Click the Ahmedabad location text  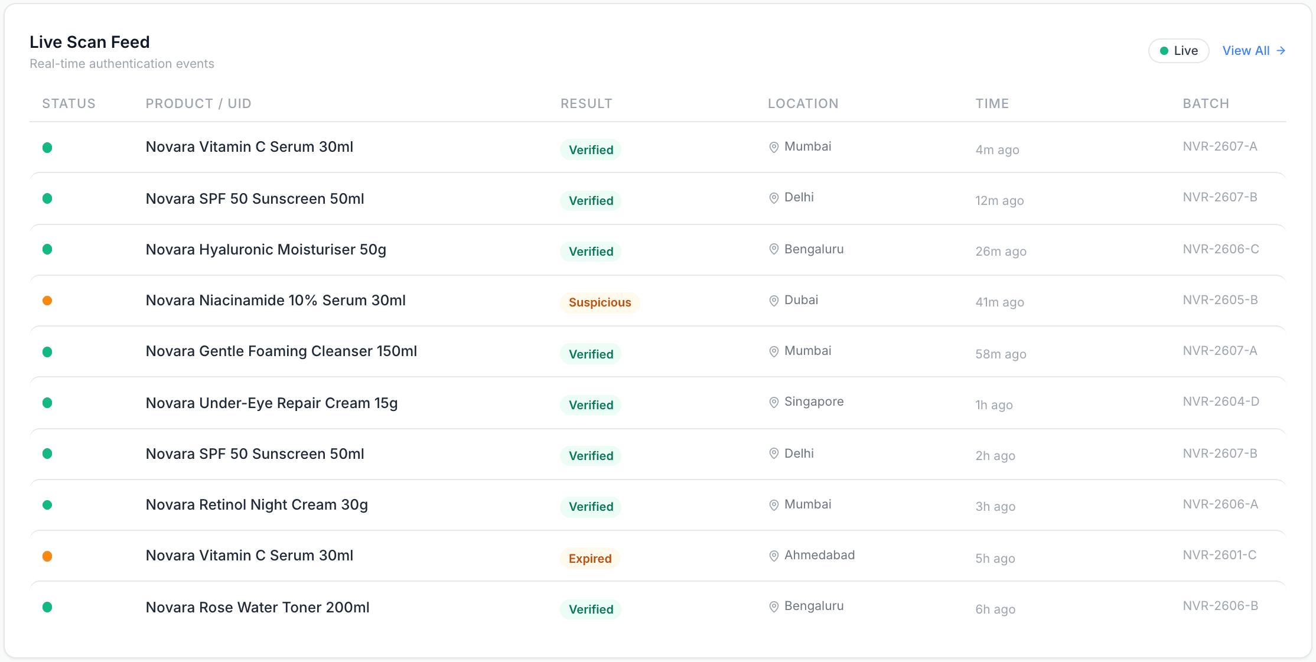(819, 555)
